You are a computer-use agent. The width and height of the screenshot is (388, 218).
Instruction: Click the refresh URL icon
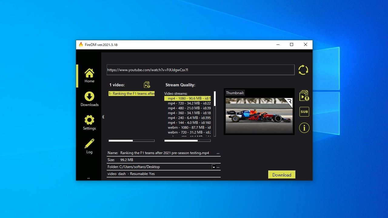click(x=303, y=70)
